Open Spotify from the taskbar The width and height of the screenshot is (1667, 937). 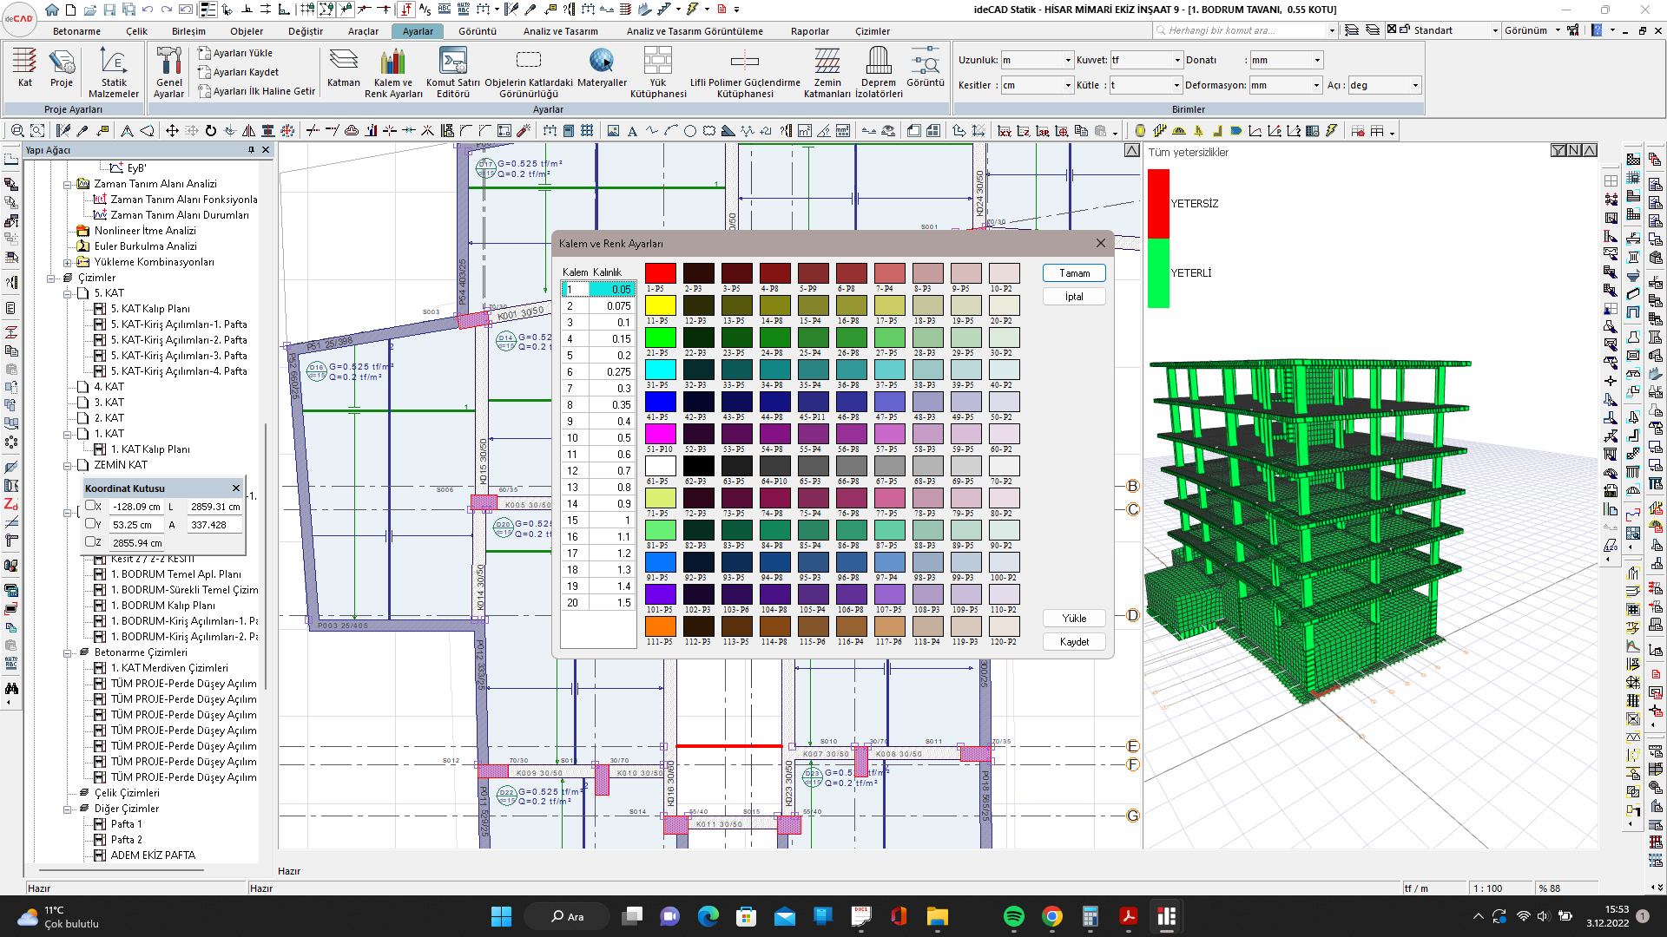tap(1013, 916)
